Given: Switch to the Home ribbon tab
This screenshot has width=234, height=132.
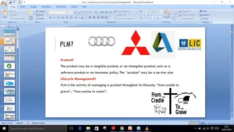Looking at the screenshot, I should (x=13, y=7).
